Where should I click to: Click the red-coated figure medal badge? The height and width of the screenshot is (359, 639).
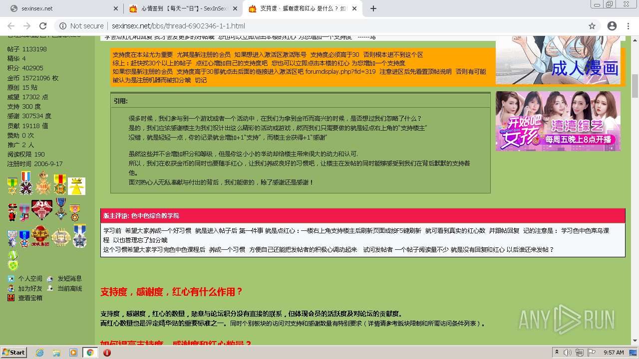click(12, 212)
